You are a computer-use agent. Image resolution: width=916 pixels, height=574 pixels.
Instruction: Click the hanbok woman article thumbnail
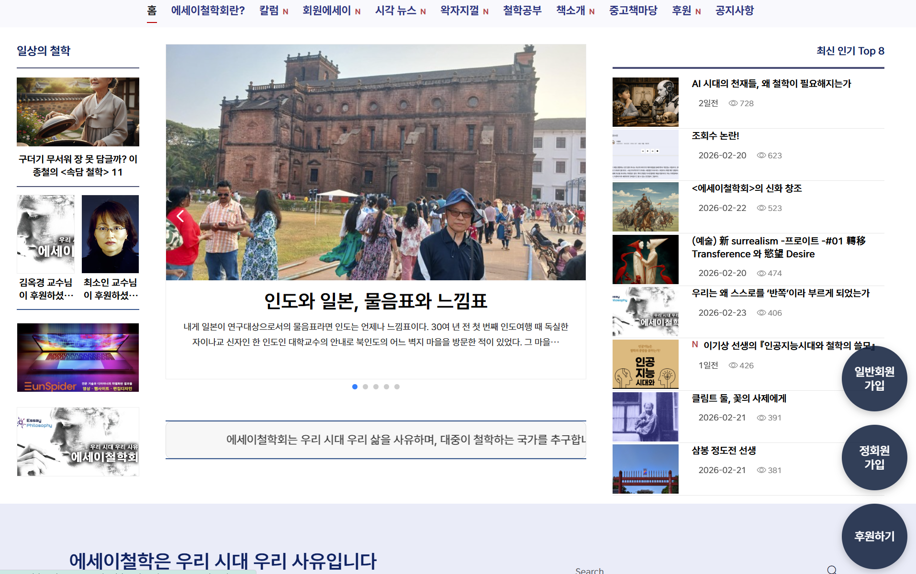[x=78, y=112]
